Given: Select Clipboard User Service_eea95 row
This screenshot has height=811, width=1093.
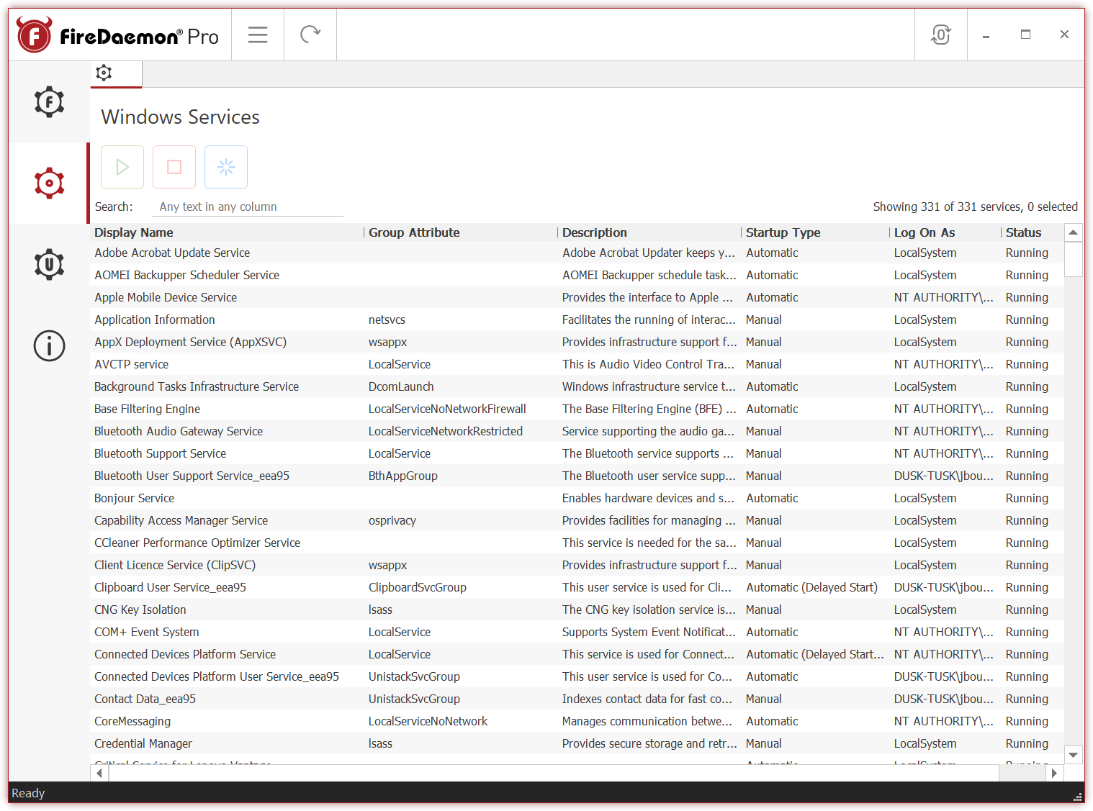Looking at the screenshot, I should [577, 587].
